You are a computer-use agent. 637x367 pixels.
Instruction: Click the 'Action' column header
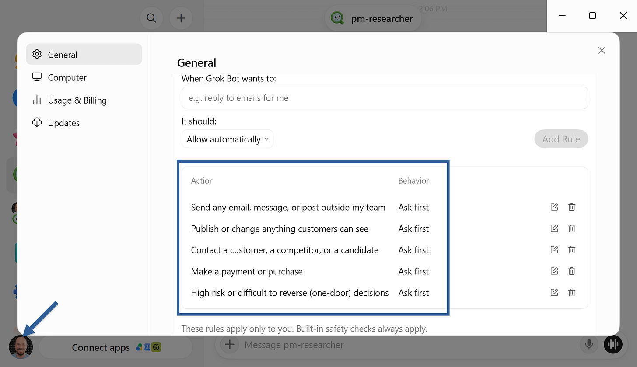click(x=202, y=180)
